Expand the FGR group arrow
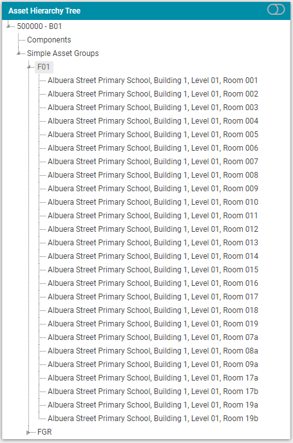The image size is (293, 443). coord(28,432)
